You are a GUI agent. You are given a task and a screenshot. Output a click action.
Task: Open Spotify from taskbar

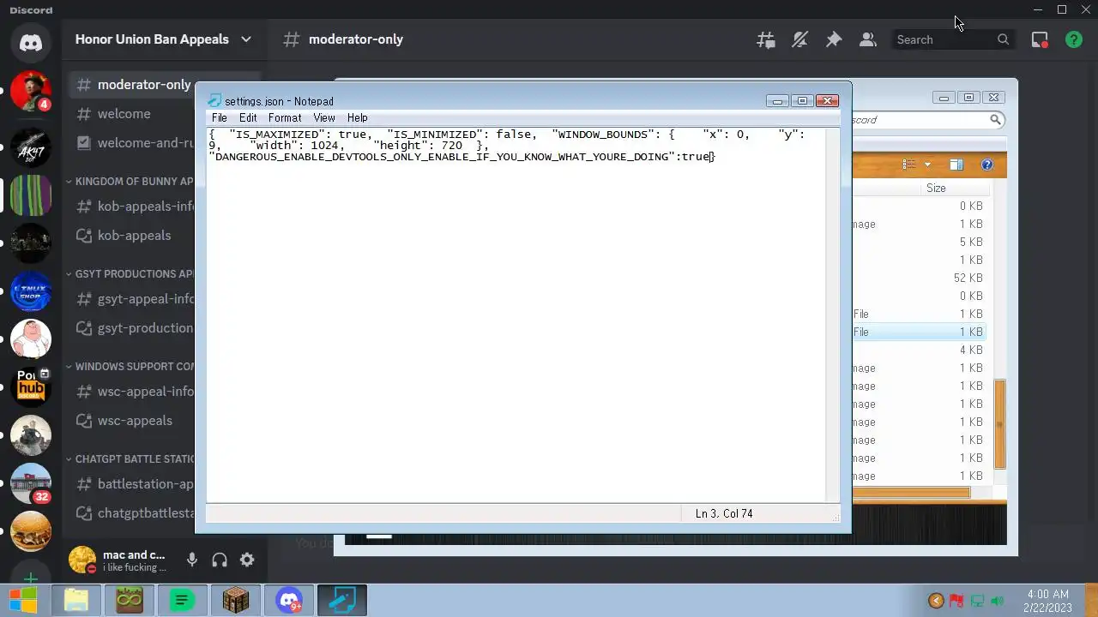tap(182, 600)
